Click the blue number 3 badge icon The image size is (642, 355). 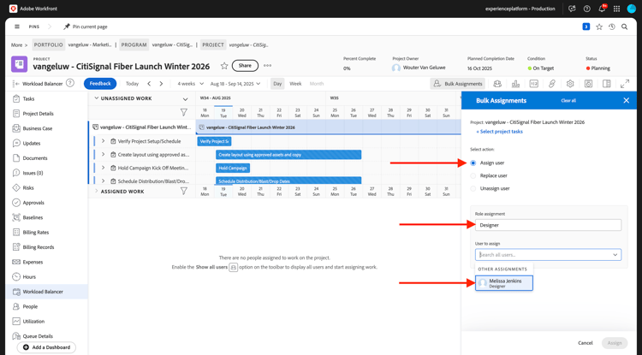(x=586, y=27)
